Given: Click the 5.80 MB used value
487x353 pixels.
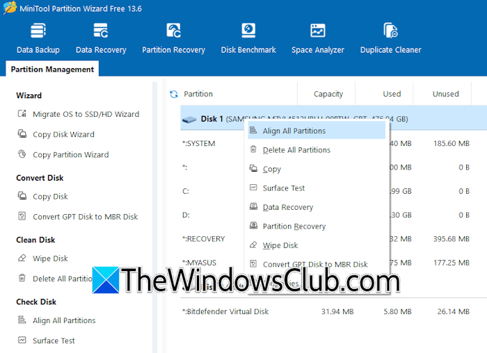Looking at the screenshot, I should coord(397,311).
